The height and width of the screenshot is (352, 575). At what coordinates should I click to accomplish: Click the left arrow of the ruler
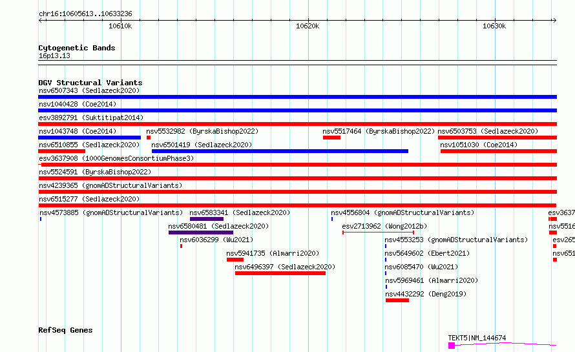[41, 21]
